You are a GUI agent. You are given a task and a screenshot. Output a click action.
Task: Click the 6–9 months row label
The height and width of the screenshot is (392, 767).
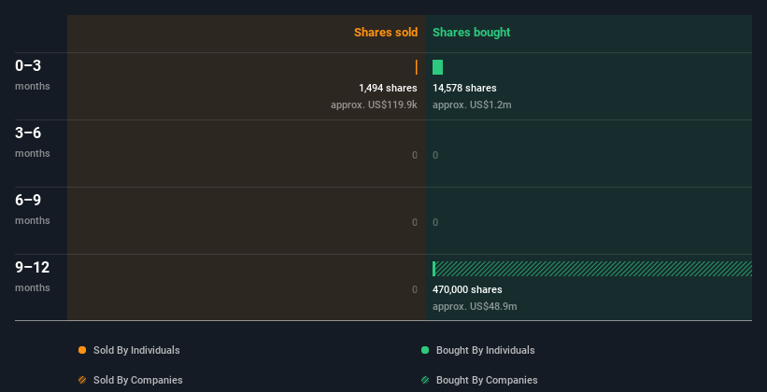33,209
